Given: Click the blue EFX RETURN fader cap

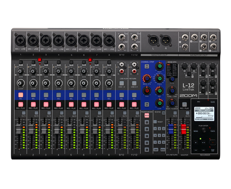Looking at the screenshot, I should click(171, 129).
